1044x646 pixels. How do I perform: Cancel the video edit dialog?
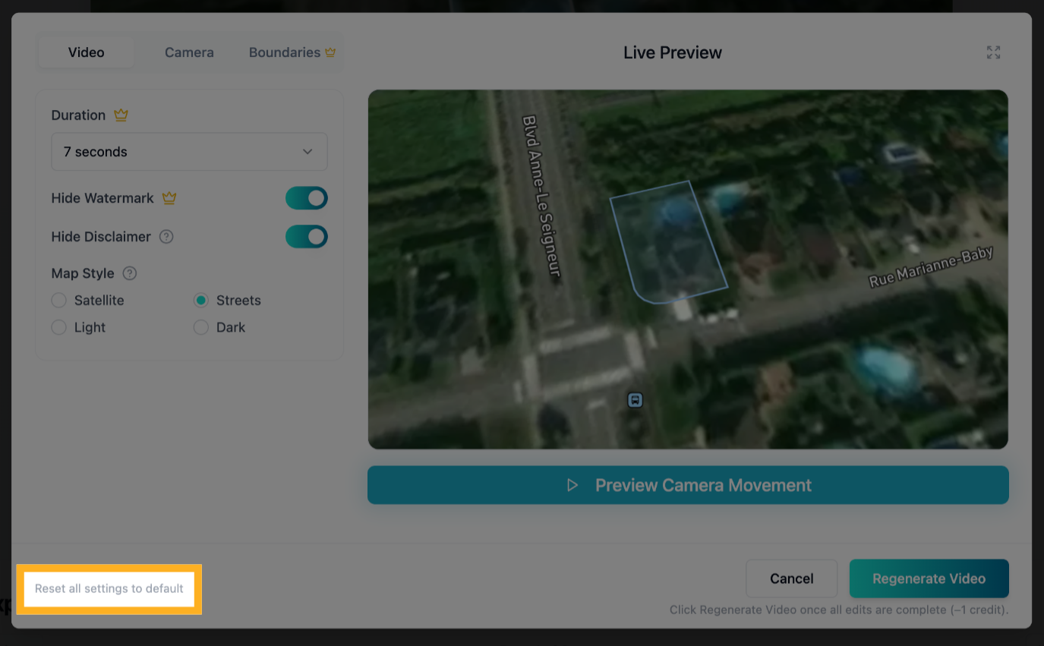click(x=792, y=578)
